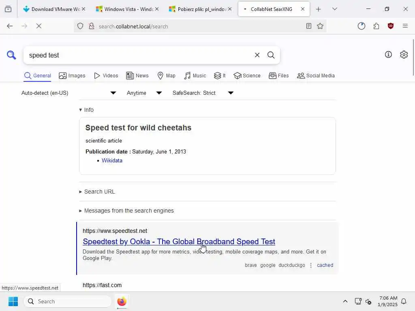Viewport: 415px width, 311px height.
Task: Click the SearXNG magnifier logo
Action: [11, 55]
